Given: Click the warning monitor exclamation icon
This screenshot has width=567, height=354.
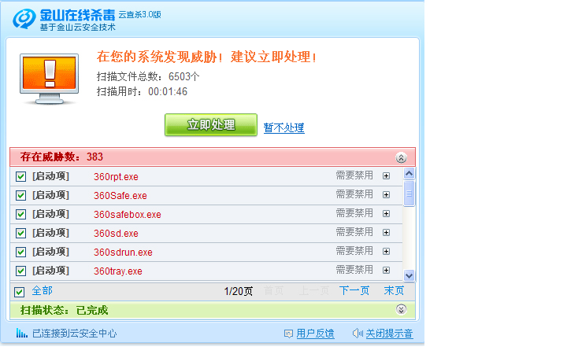Looking at the screenshot, I should coord(49,79).
